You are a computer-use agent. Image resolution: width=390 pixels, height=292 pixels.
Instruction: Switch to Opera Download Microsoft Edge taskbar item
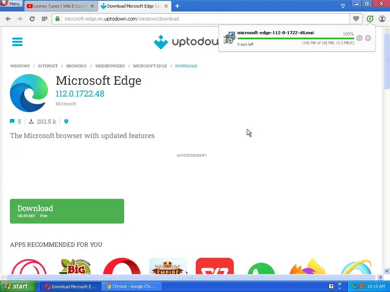coord(70,287)
